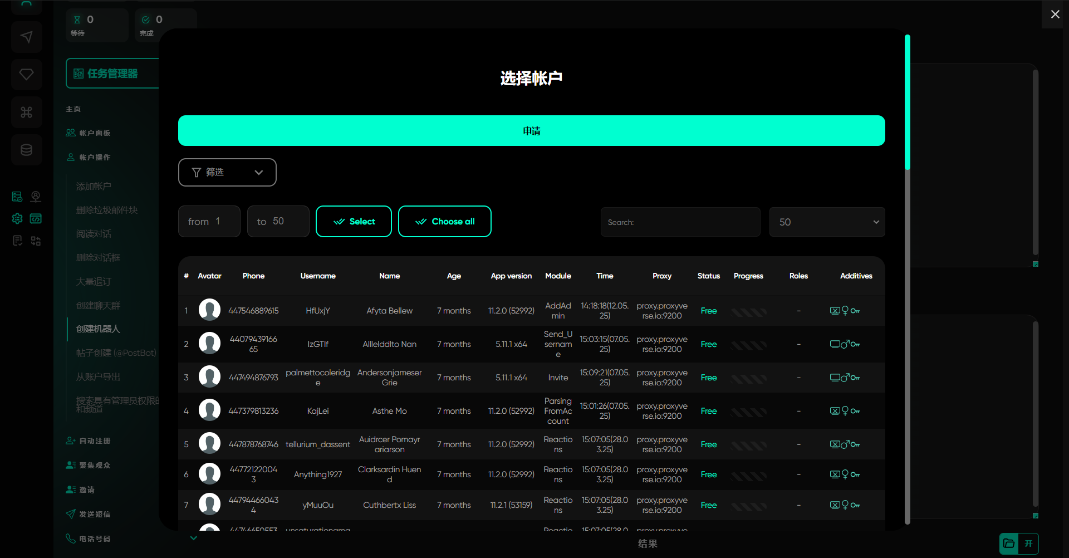Focus the Search input field
Screen dimensions: 1069x558
click(680, 222)
